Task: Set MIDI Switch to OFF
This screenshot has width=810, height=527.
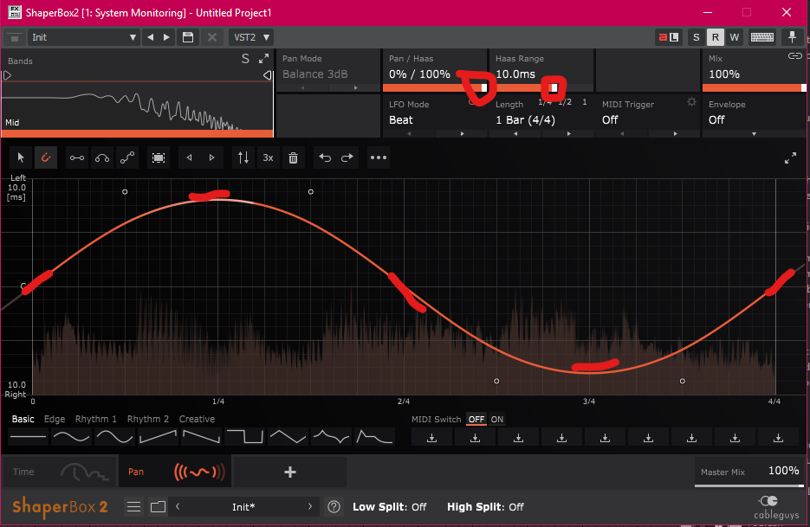Action: coord(476,420)
